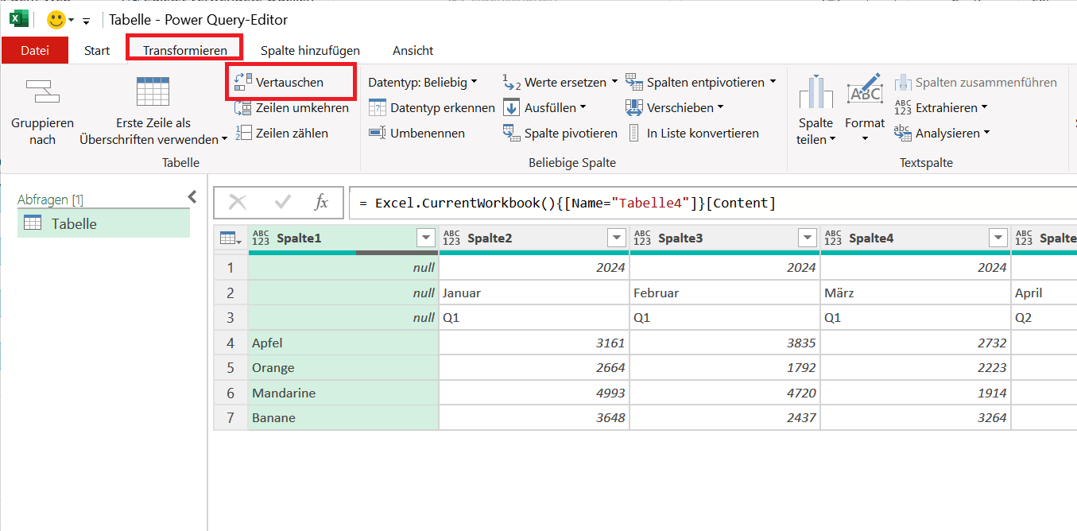Click the cell with value 3161
1077x531 pixels.
[534, 343]
